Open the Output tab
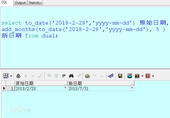170x118 pixels. (20, 3)
